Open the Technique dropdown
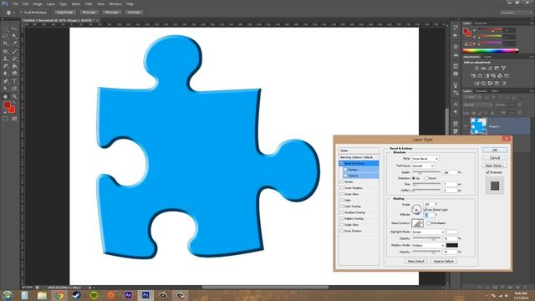535x301 pixels. (423, 166)
